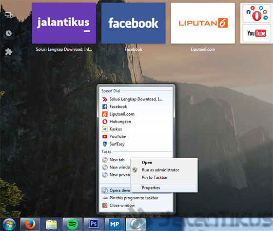
Task: Choose Properties in the context menu
Action: (164, 188)
